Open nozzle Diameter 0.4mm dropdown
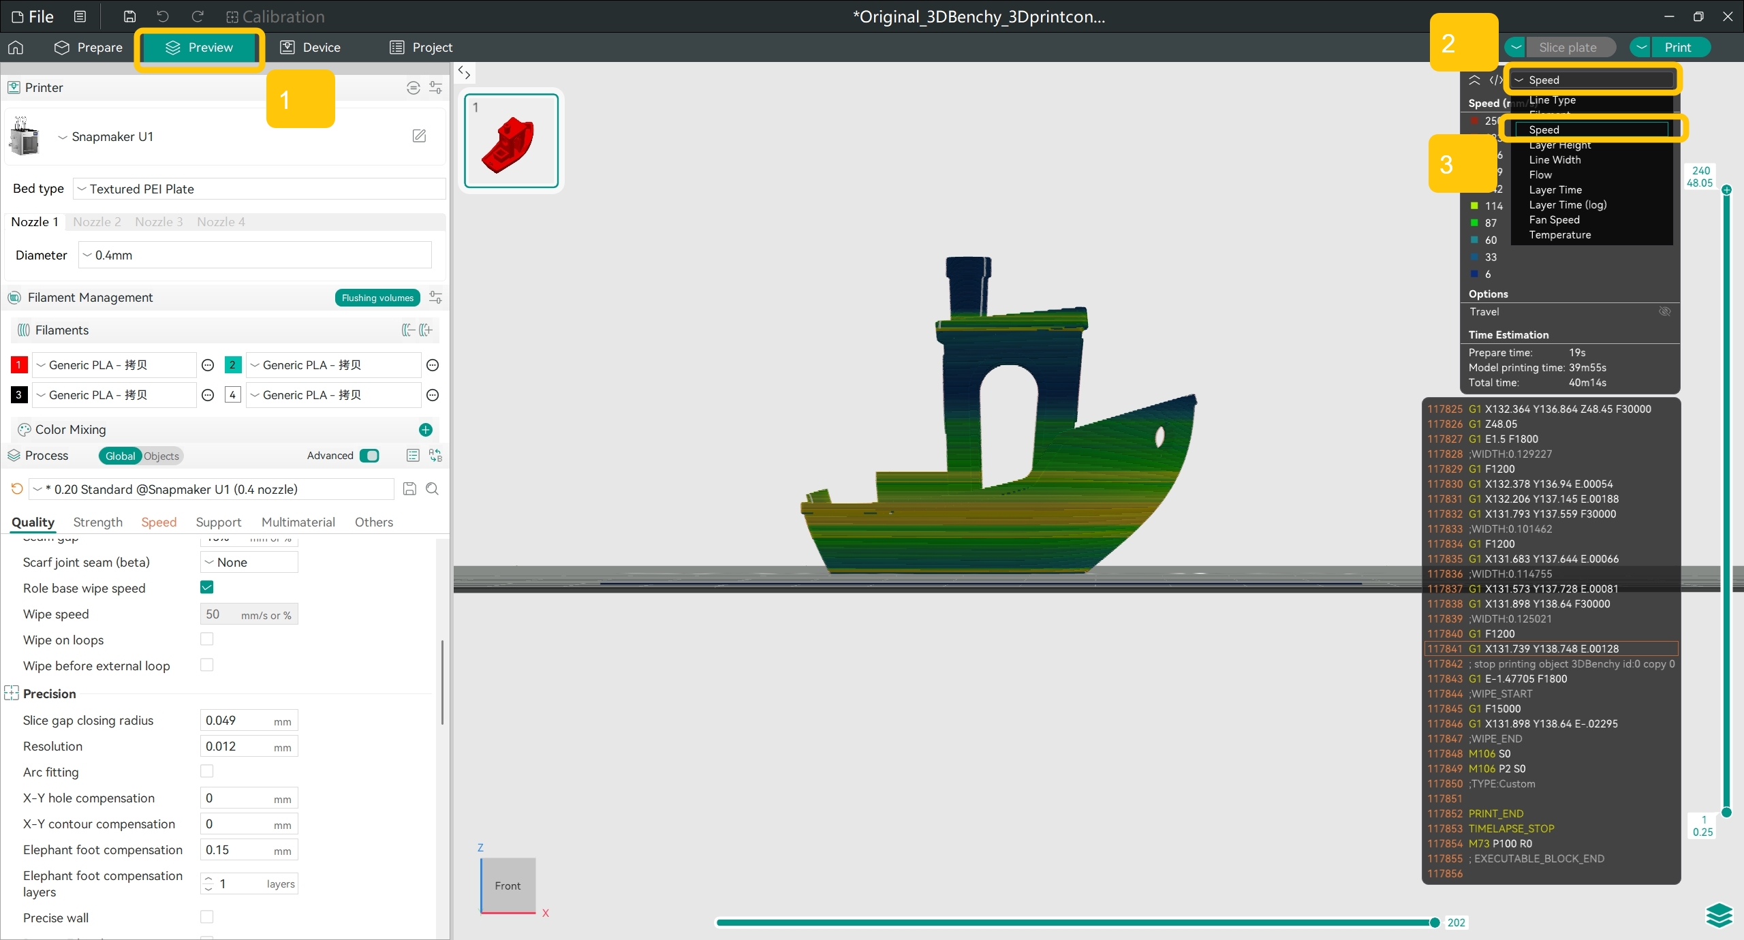This screenshot has width=1744, height=940. [x=255, y=255]
